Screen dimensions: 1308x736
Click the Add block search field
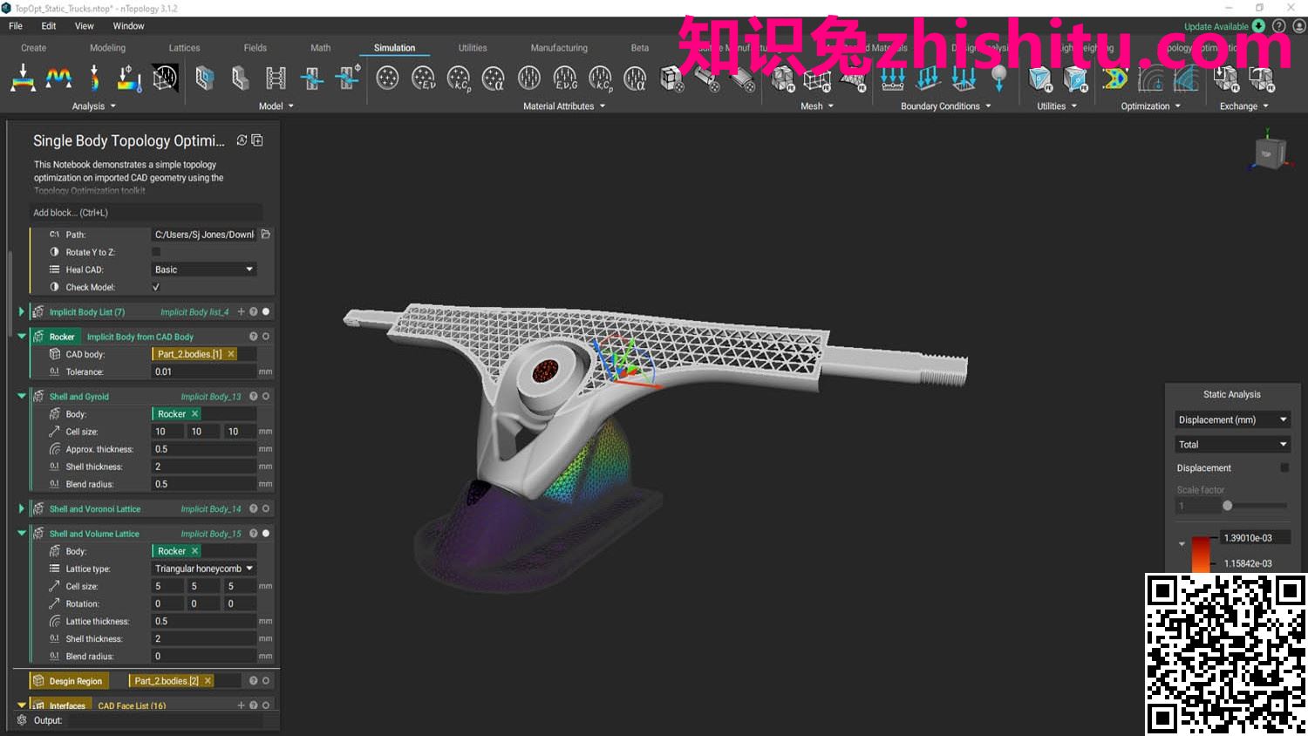click(x=146, y=212)
